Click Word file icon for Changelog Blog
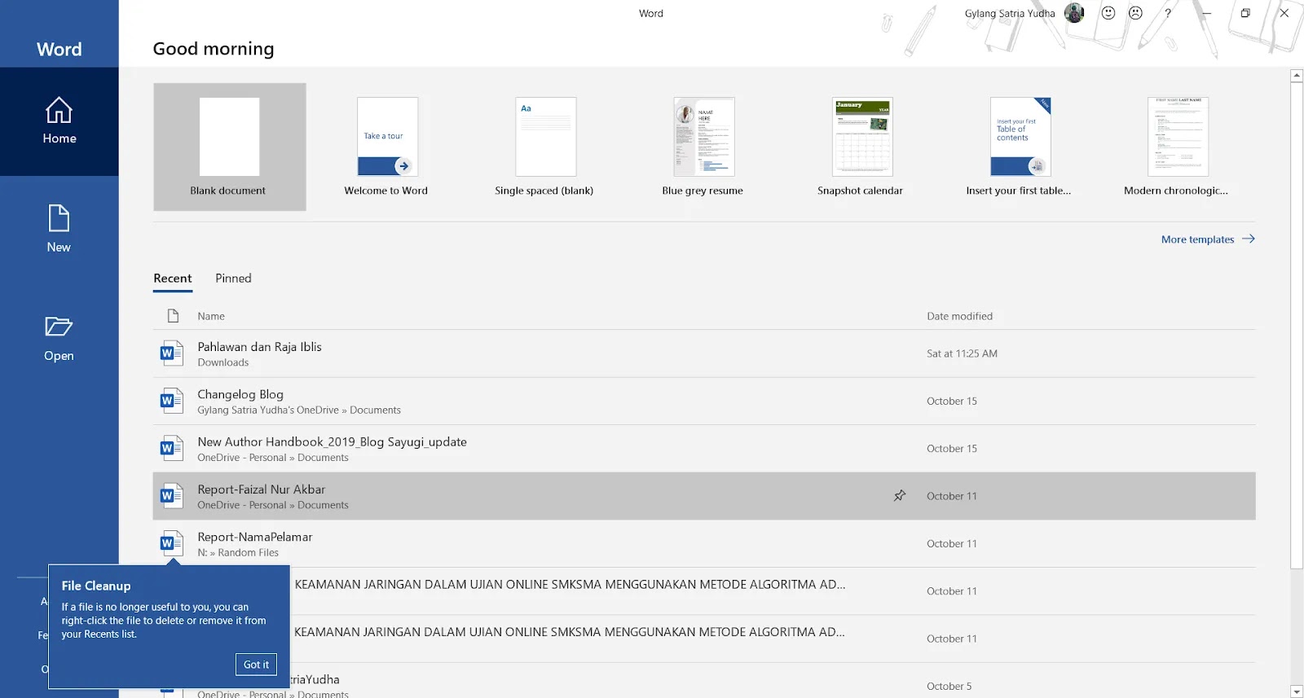Image resolution: width=1304 pixels, height=698 pixels. pos(171,401)
